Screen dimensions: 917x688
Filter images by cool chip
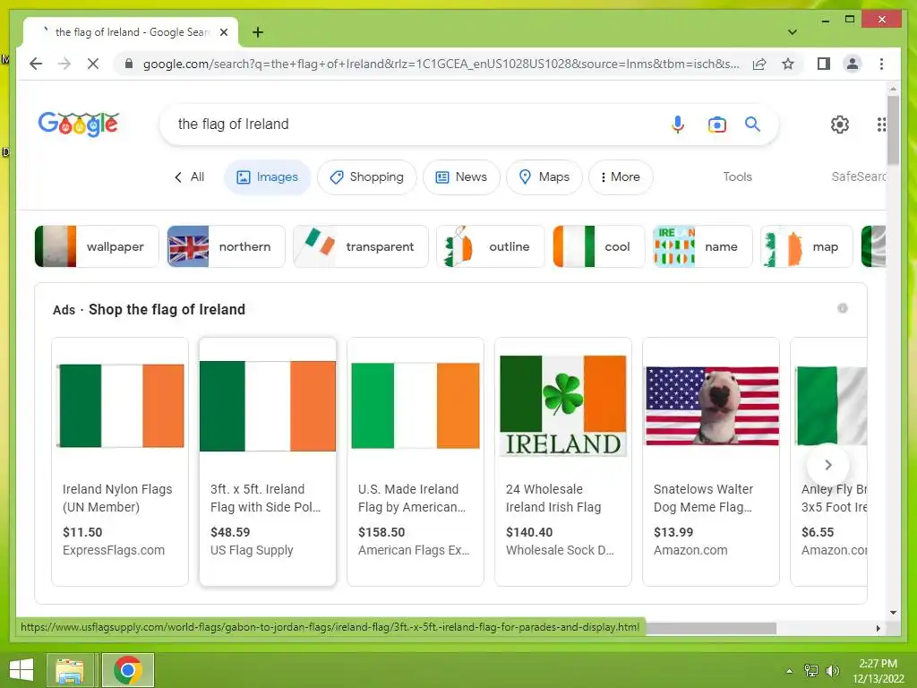[x=599, y=246]
